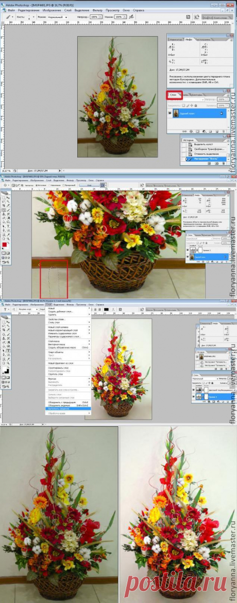Click Задний план thumbnail in Кисть-options window

(x=176, y=114)
